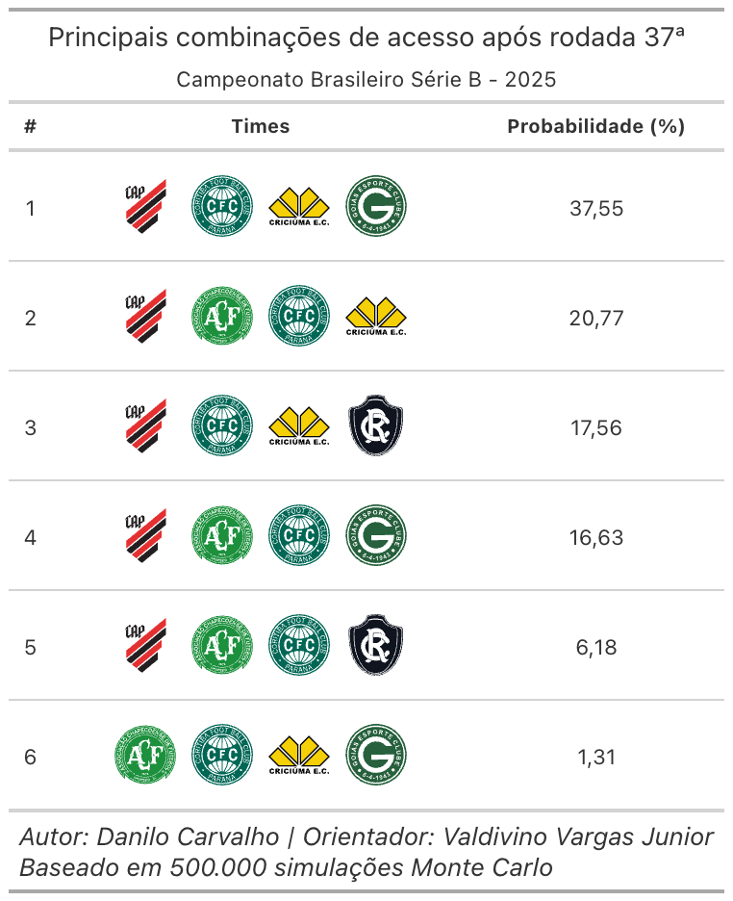Select the 1,31 probability value

point(596,757)
